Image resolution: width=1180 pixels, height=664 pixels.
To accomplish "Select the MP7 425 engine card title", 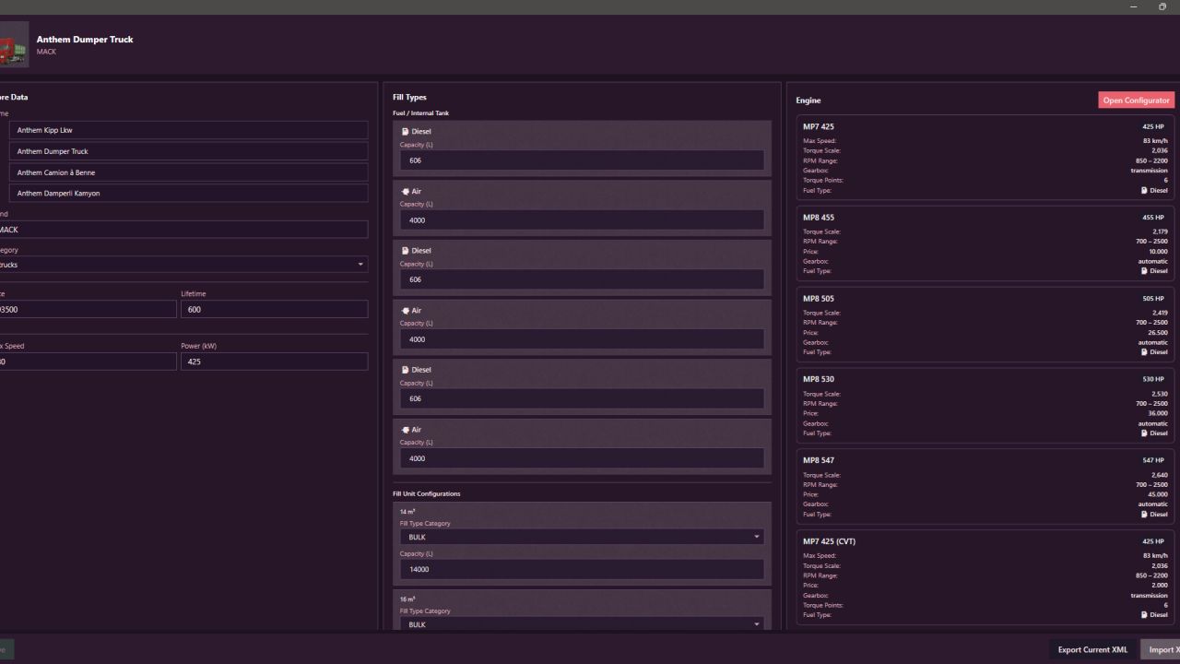I will 819,127.
